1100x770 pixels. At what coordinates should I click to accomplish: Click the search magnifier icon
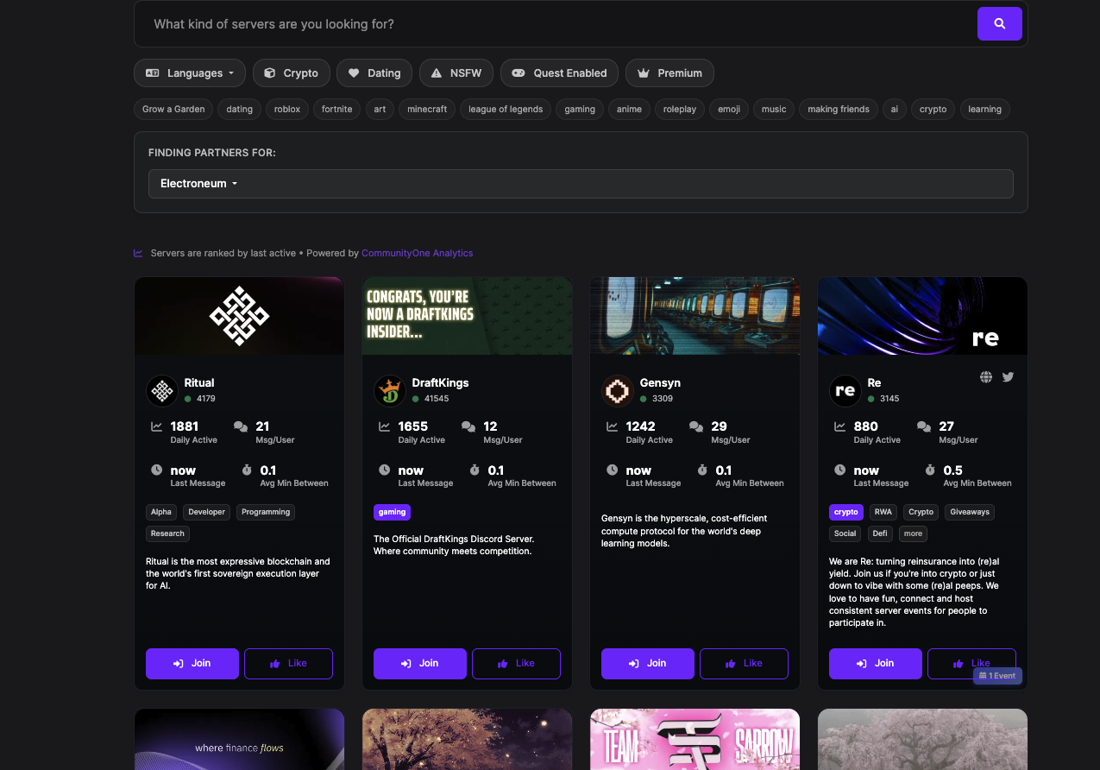pyautogui.click(x=999, y=23)
